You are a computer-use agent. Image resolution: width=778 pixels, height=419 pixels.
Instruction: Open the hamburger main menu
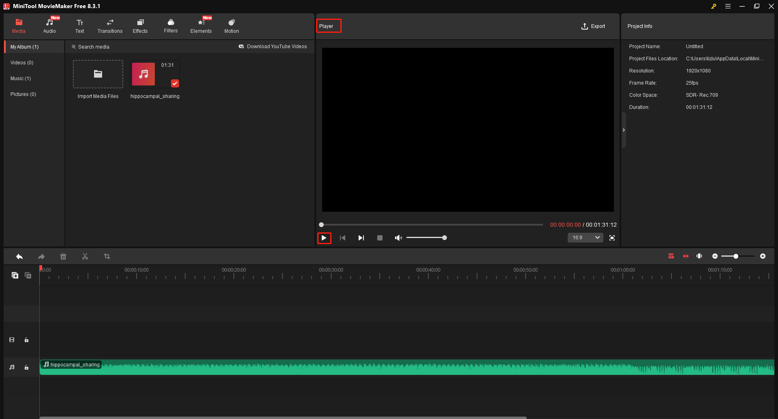click(x=728, y=6)
